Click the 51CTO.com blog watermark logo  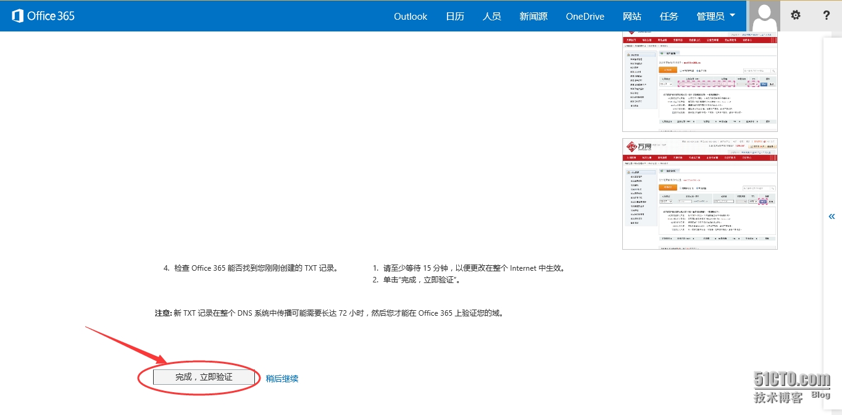pyautogui.click(x=792, y=387)
